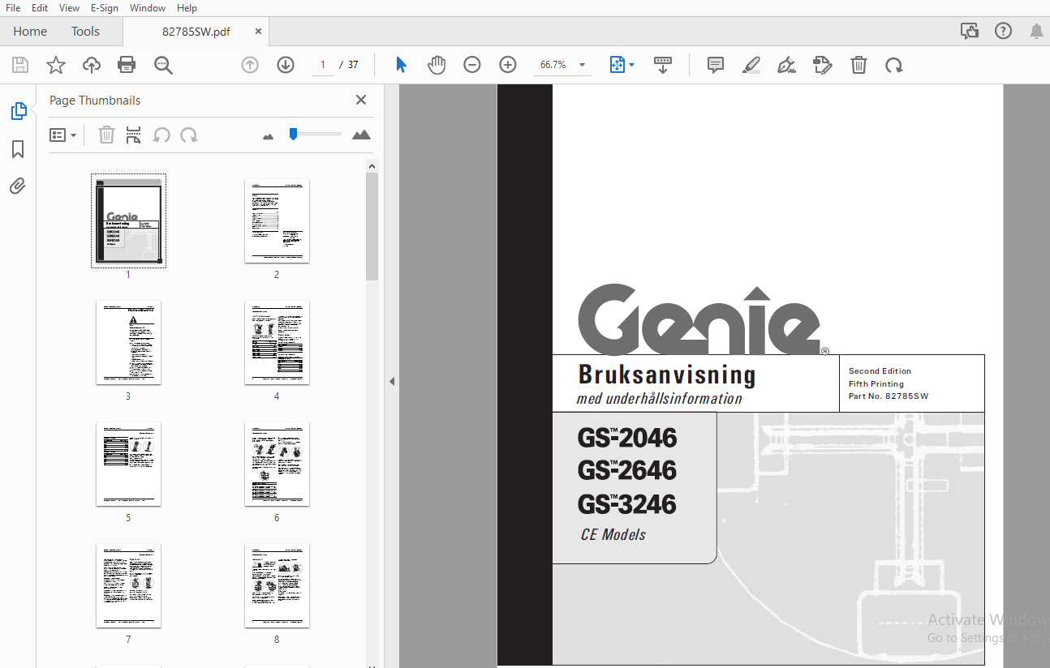The height and width of the screenshot is (668, 1050).
Task: Open notifications bell icon
Action: (x=1036, y=32)
